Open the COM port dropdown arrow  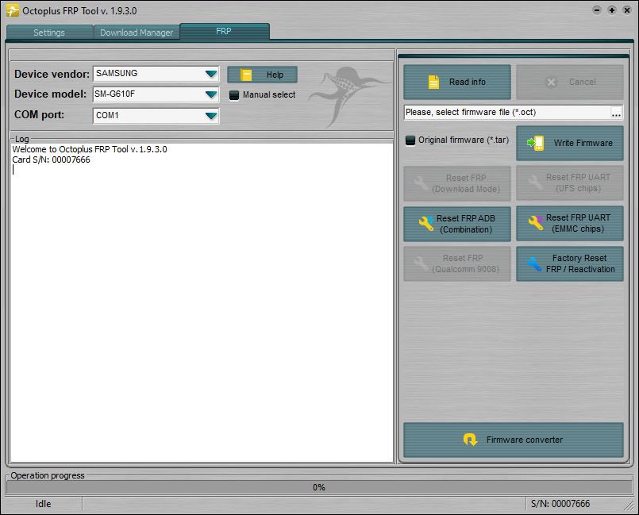211,116
